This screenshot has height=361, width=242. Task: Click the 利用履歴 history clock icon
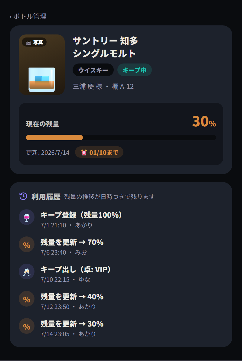coord(23,197)
